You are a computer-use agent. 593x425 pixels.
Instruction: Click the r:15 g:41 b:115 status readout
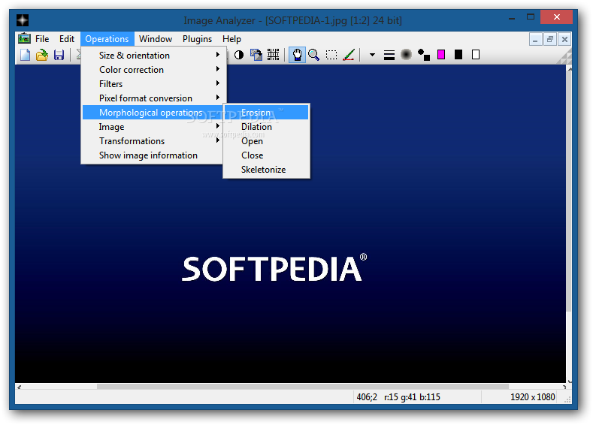pos(412,397)
